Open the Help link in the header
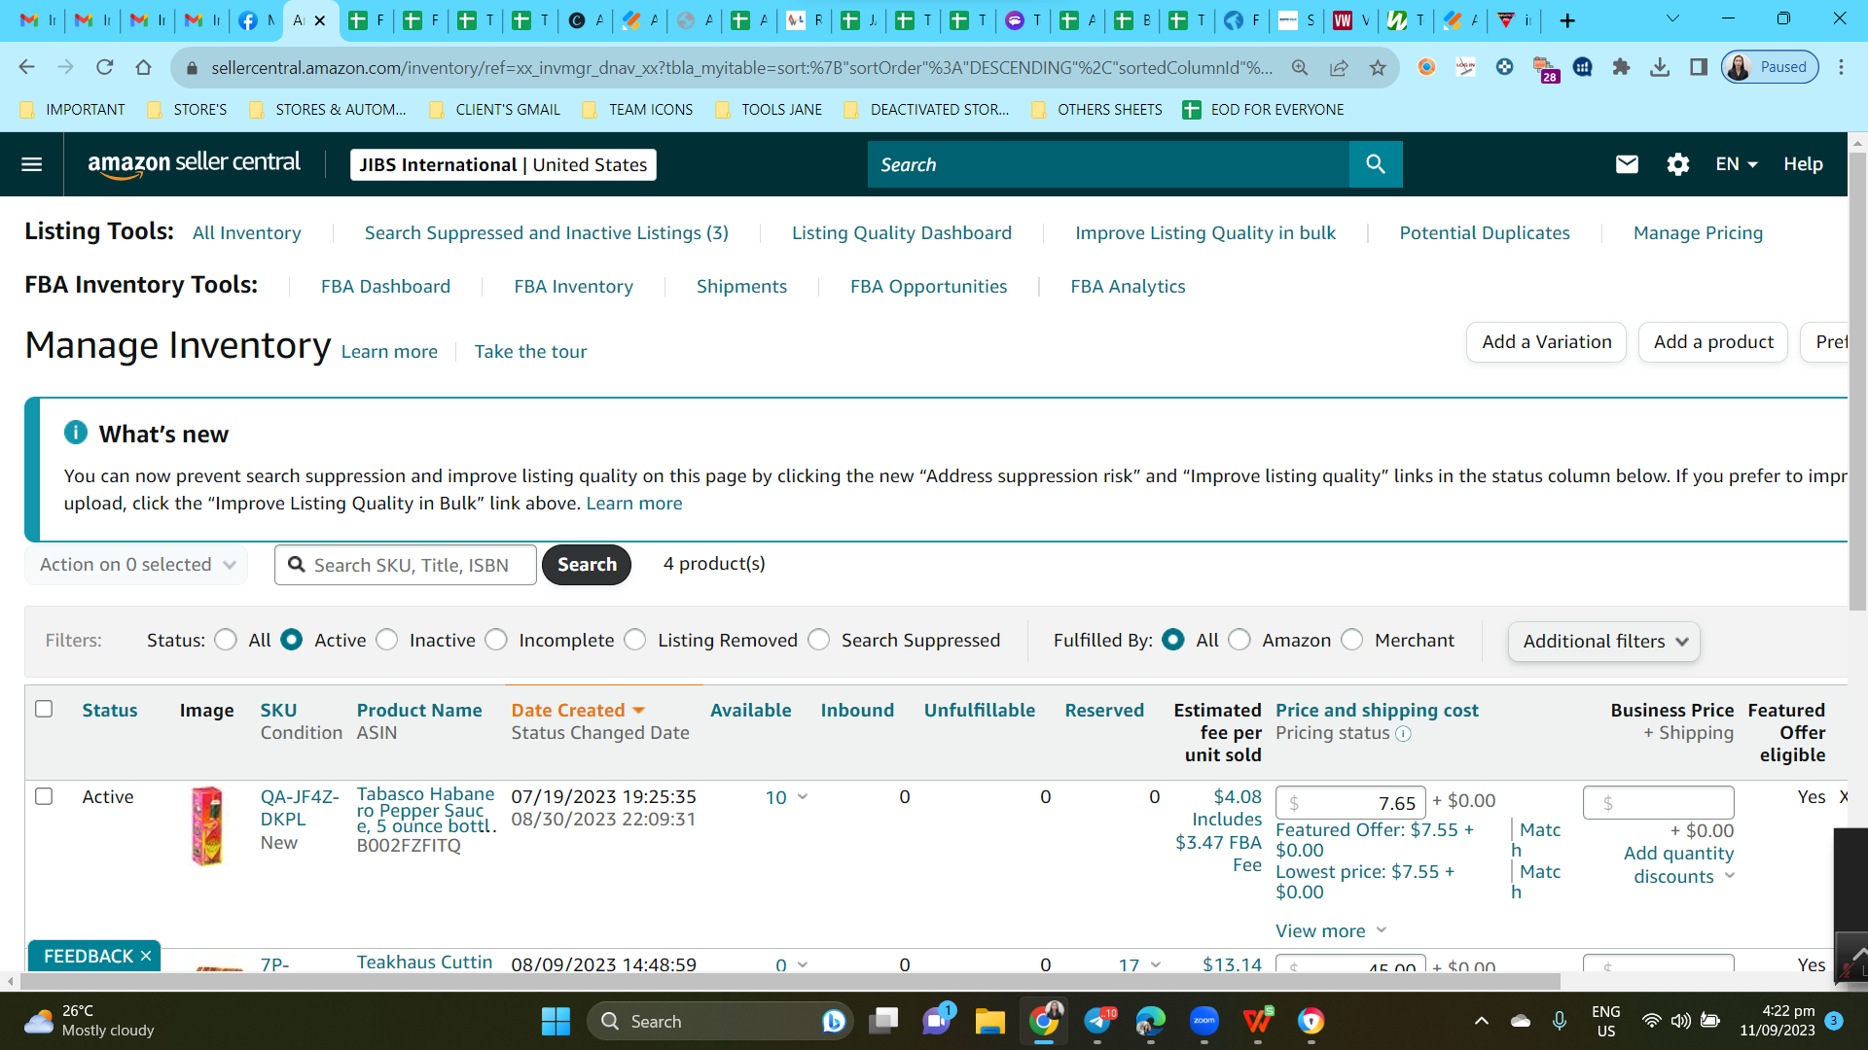Viewport: 1868px width, 1050px height. coord(1803,164)
